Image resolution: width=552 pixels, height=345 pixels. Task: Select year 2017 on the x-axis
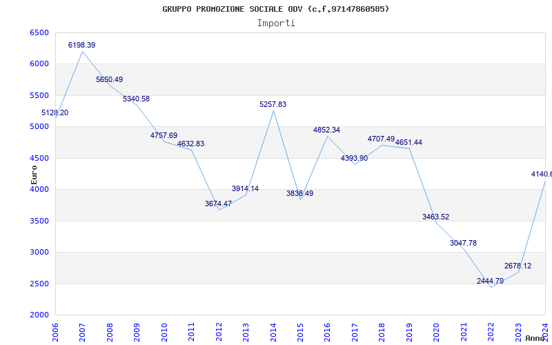pyautogui.click(x=355, y=333)
